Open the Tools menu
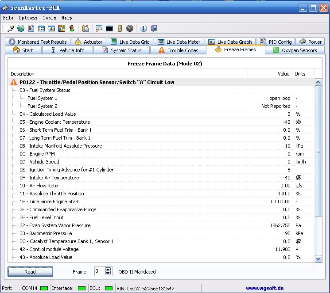This screenshot has height=293, width=330. (50, 18)
